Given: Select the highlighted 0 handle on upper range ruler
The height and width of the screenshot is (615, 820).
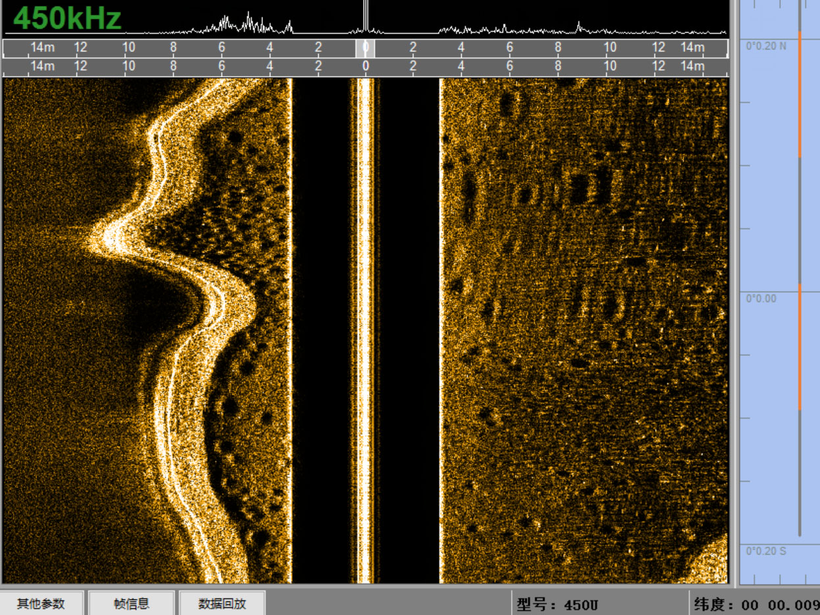Looking at the screenshot, I should [366, 48].
